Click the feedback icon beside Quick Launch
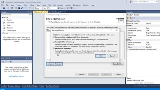Screen dimensions: 160x90 [x=130, y=2]
